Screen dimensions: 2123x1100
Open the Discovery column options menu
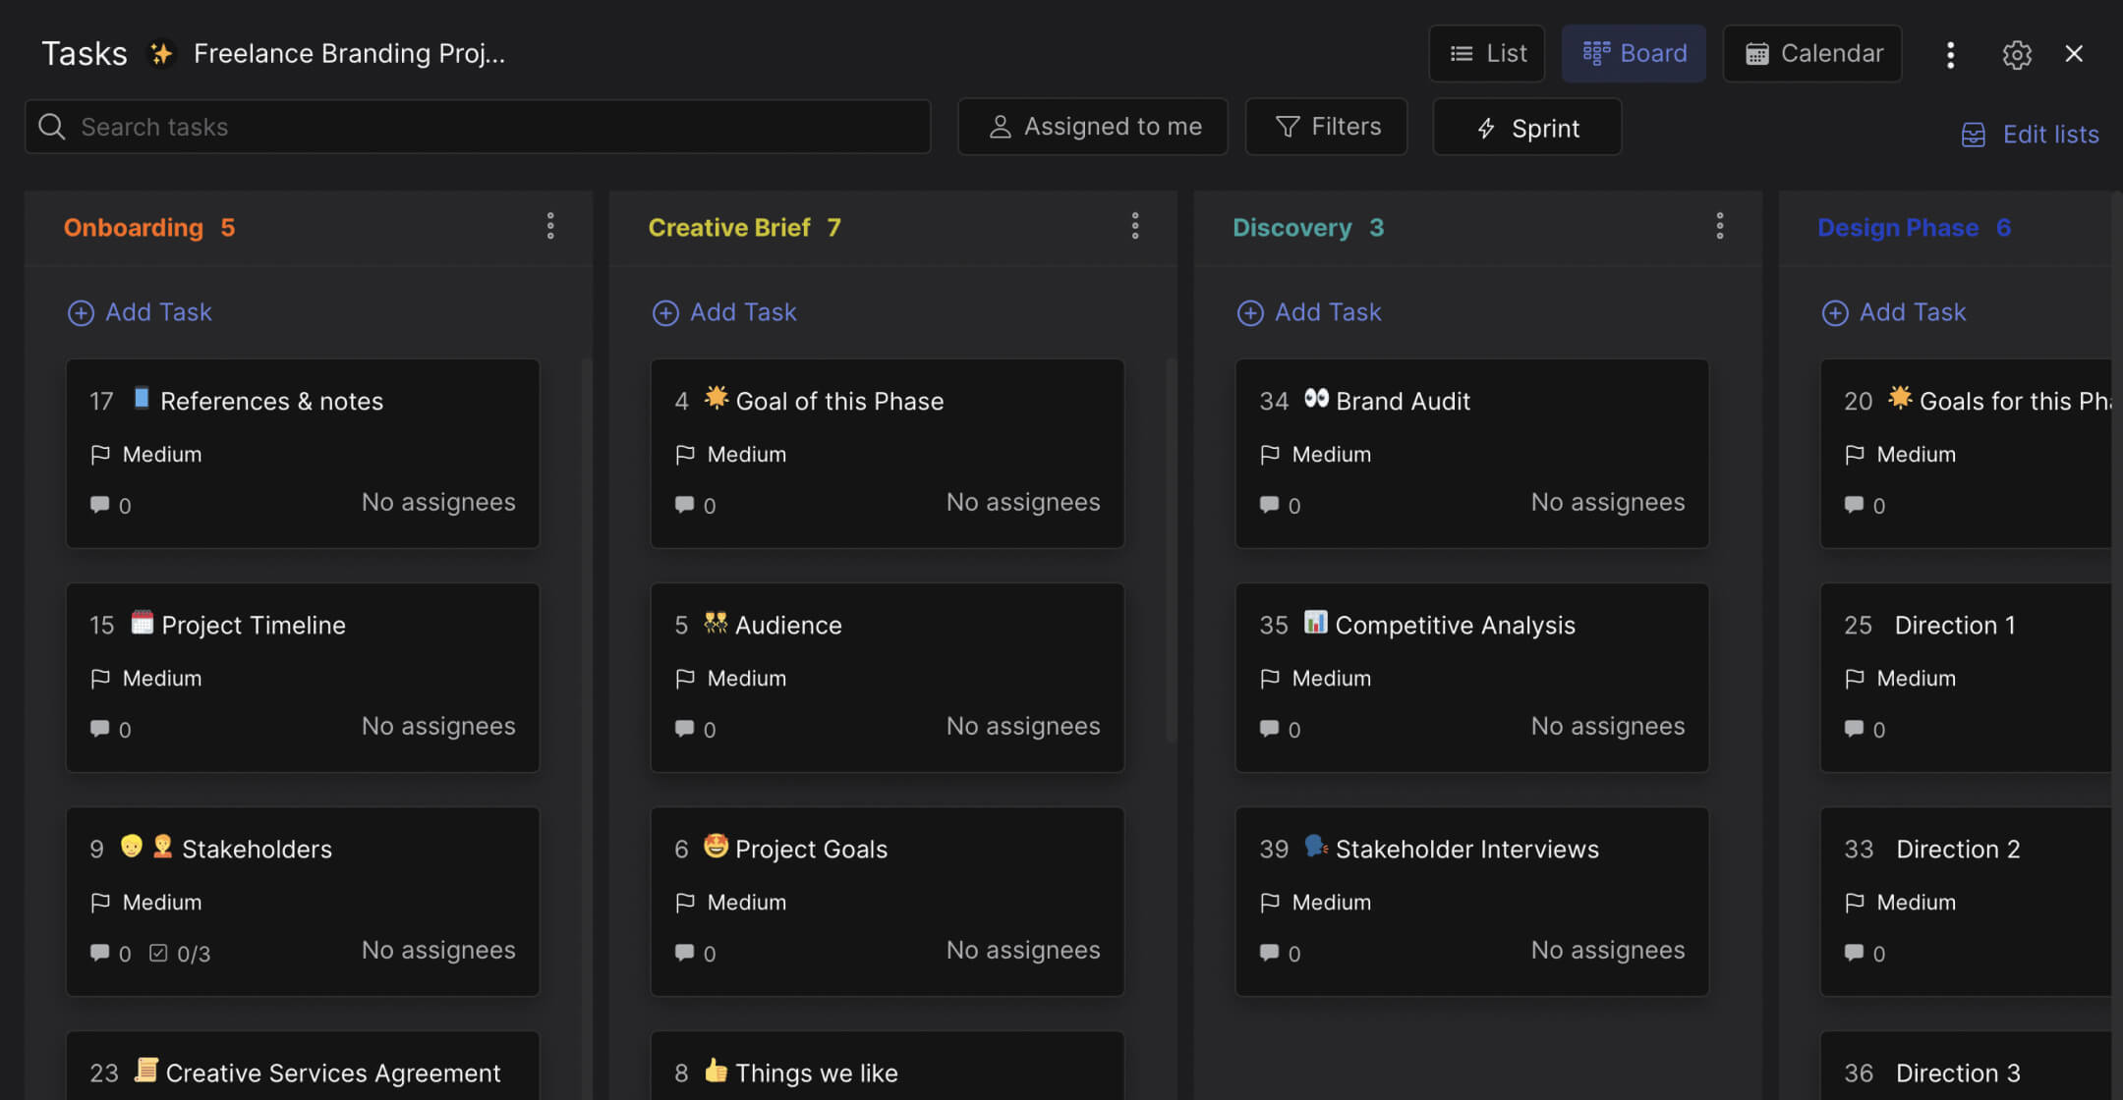pos(1719,226)
